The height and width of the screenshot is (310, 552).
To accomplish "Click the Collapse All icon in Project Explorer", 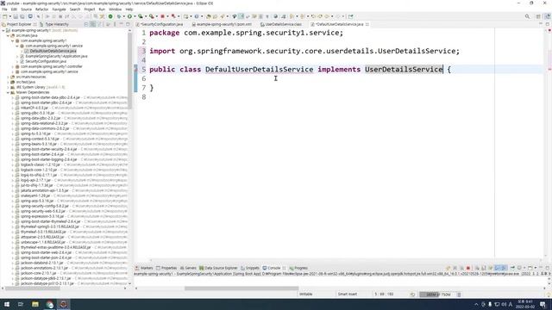I will (x=86, y=24).
